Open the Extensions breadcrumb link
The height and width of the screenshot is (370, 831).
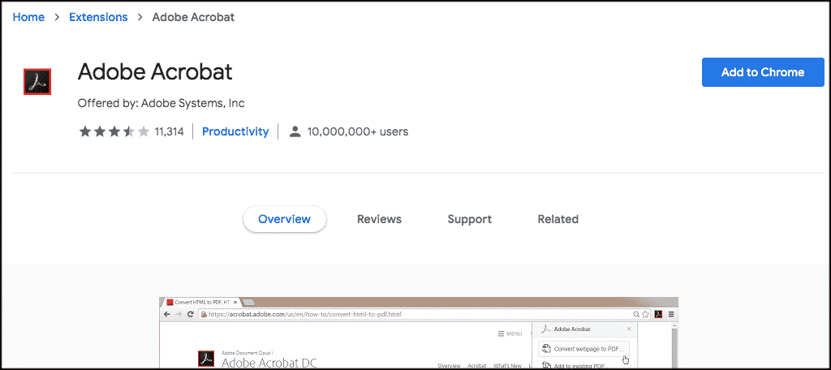pos(98,17)
